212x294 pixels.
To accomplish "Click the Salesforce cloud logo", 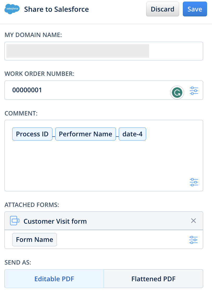I will [12, 9].
